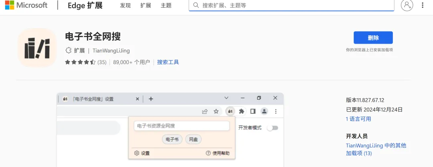Click maximize restore icon in preview
This screenshot has width=433, height=167.
(x=259, y=98)
